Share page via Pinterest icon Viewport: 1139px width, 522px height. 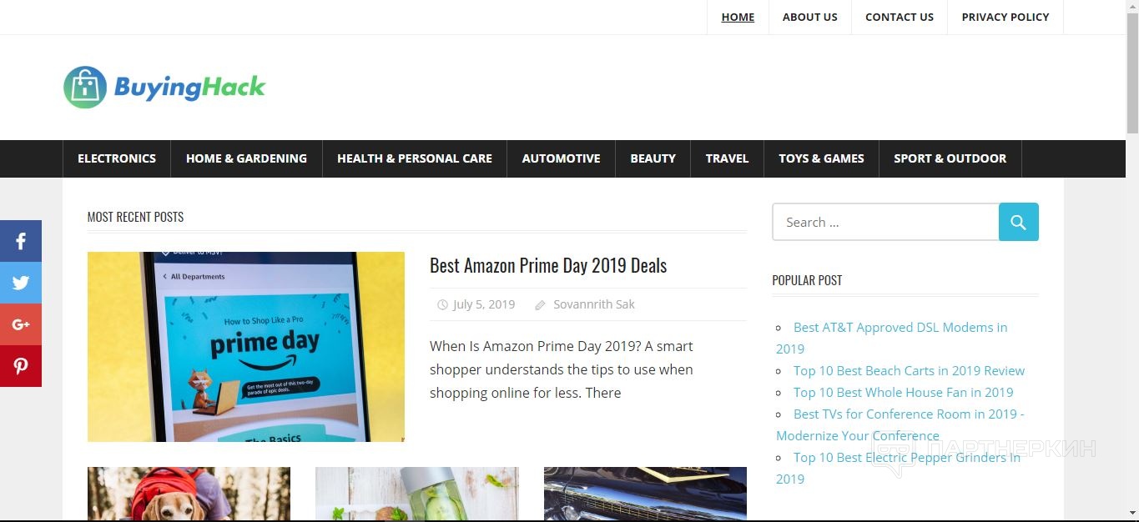click(21, 366)
